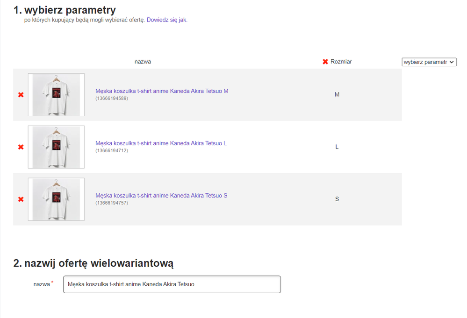Open the size S t-shirt thumbnail

[56, 199]
